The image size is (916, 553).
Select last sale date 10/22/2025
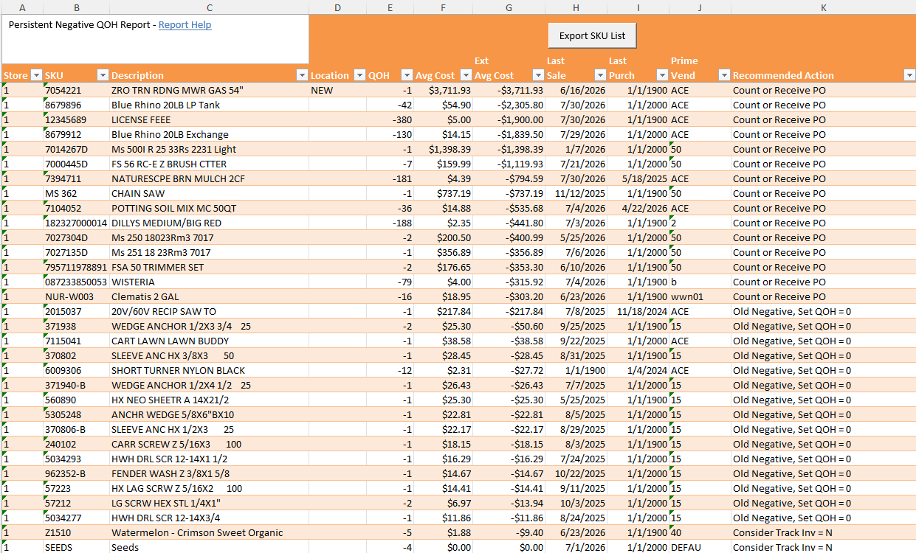pos(576,473)
